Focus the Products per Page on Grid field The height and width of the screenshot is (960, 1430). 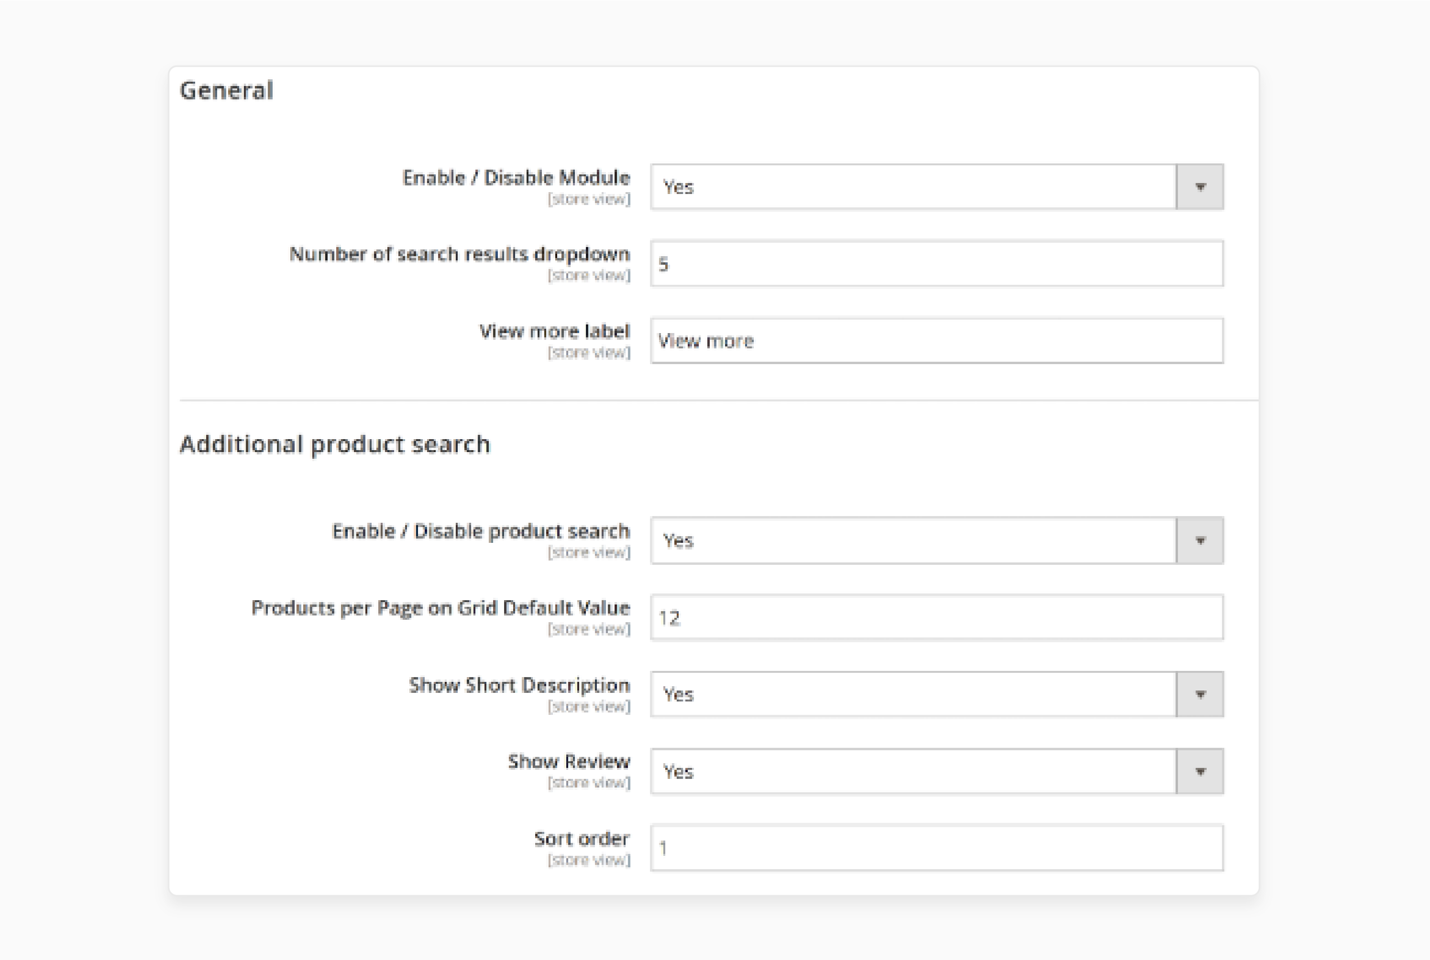pos(937,617)
